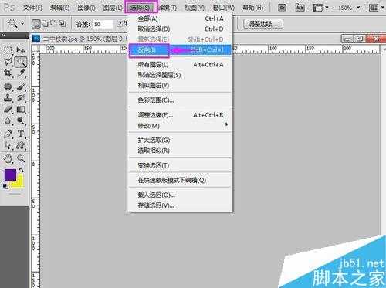Select the Hand tool
Screen dimensions: 386x288
click(x=8, y=159)
